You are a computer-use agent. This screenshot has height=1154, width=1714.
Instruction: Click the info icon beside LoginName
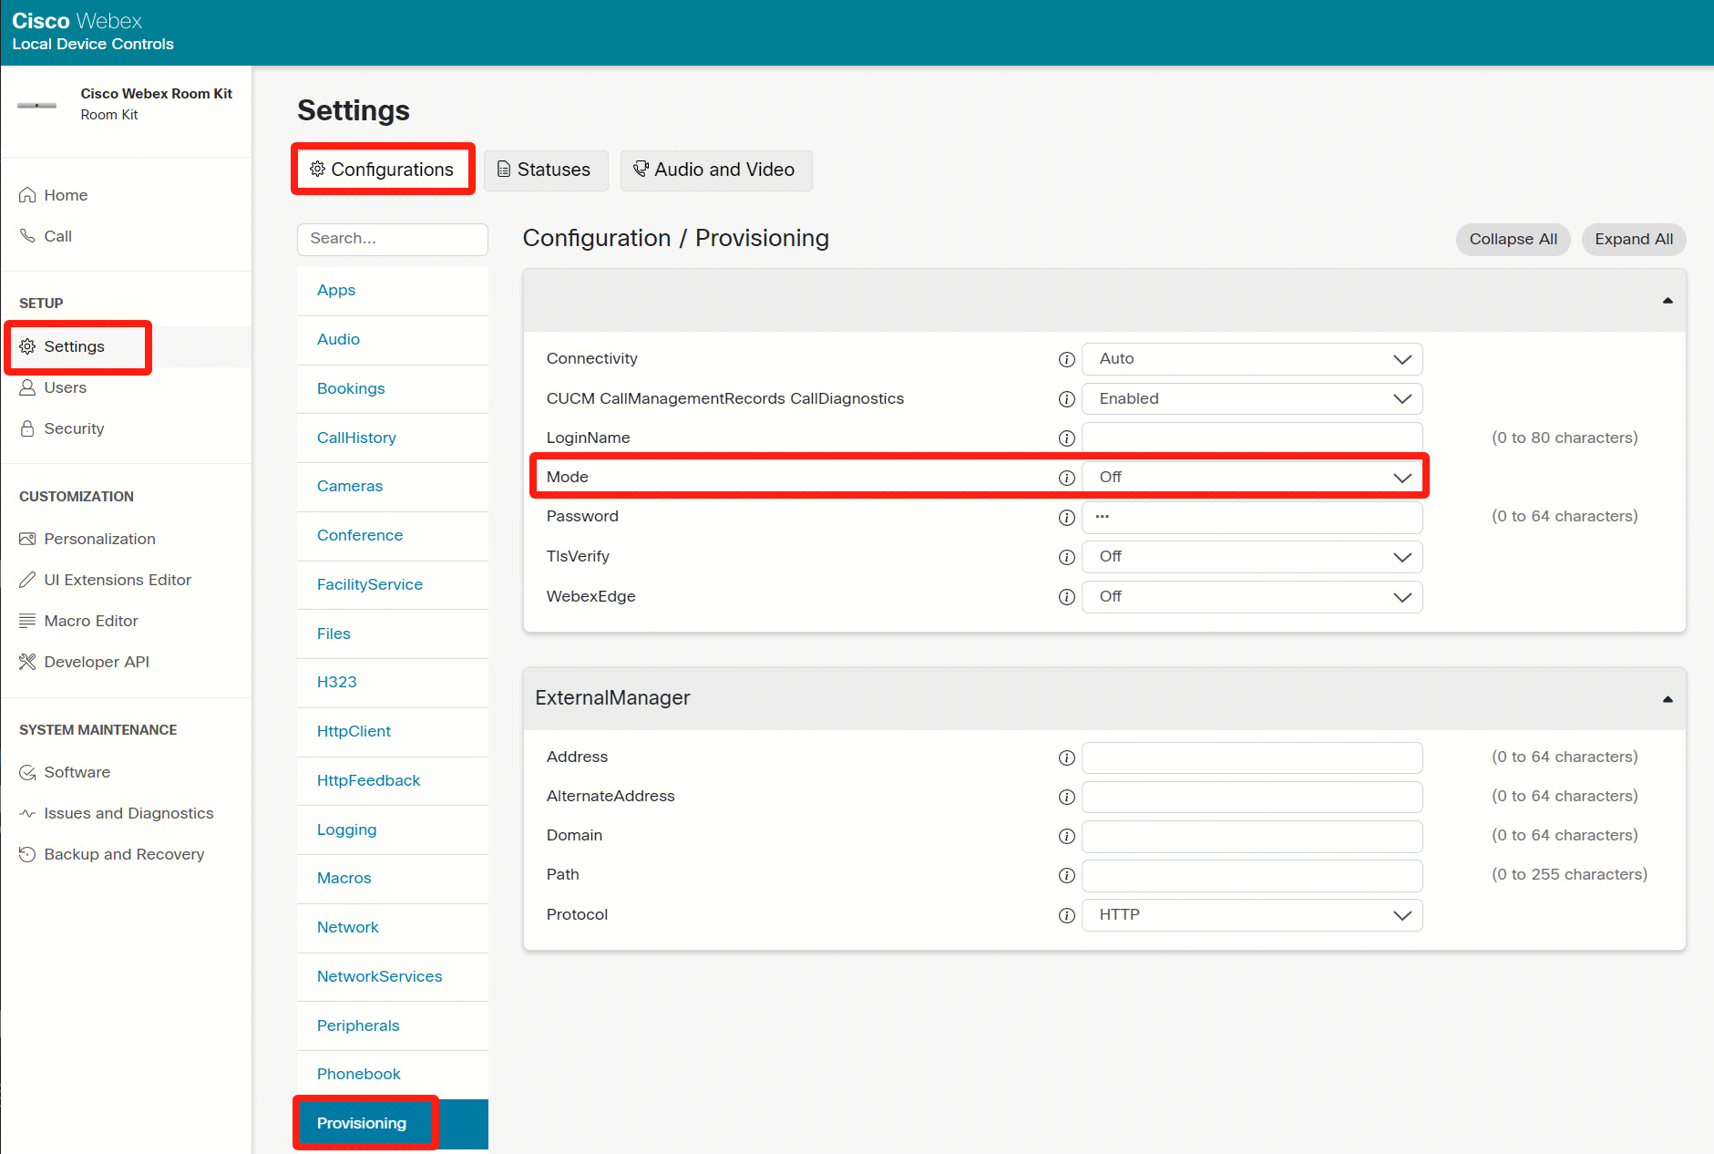pos(1066,438)
